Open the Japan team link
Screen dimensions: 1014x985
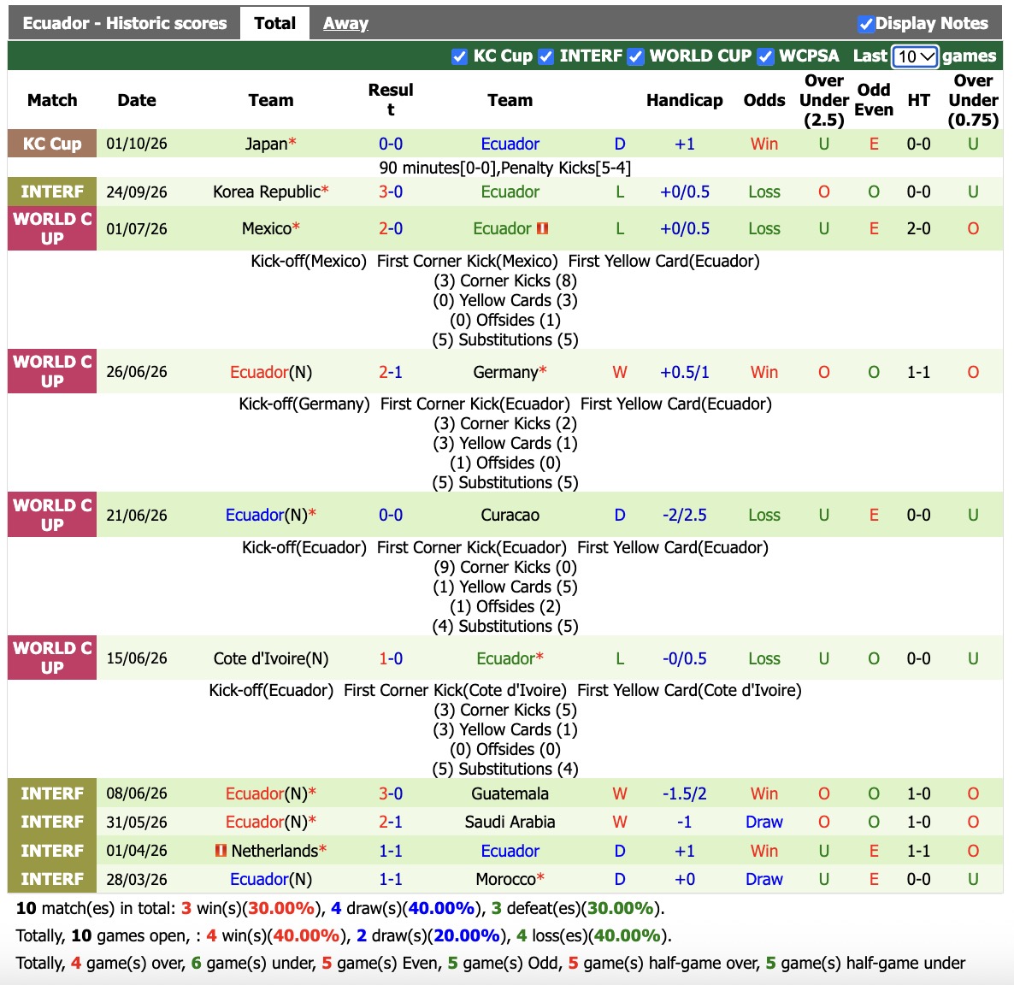coord(266,144)
